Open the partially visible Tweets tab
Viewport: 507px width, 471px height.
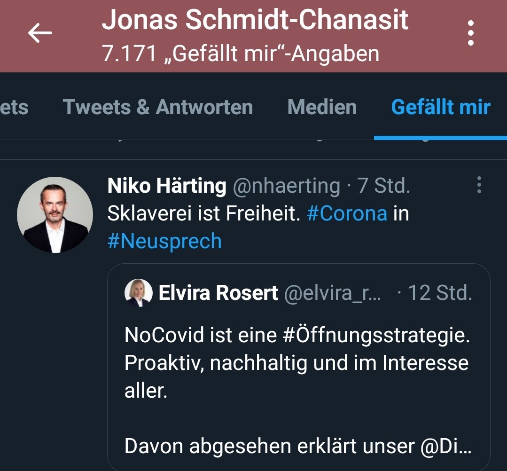tap(14, 107)
